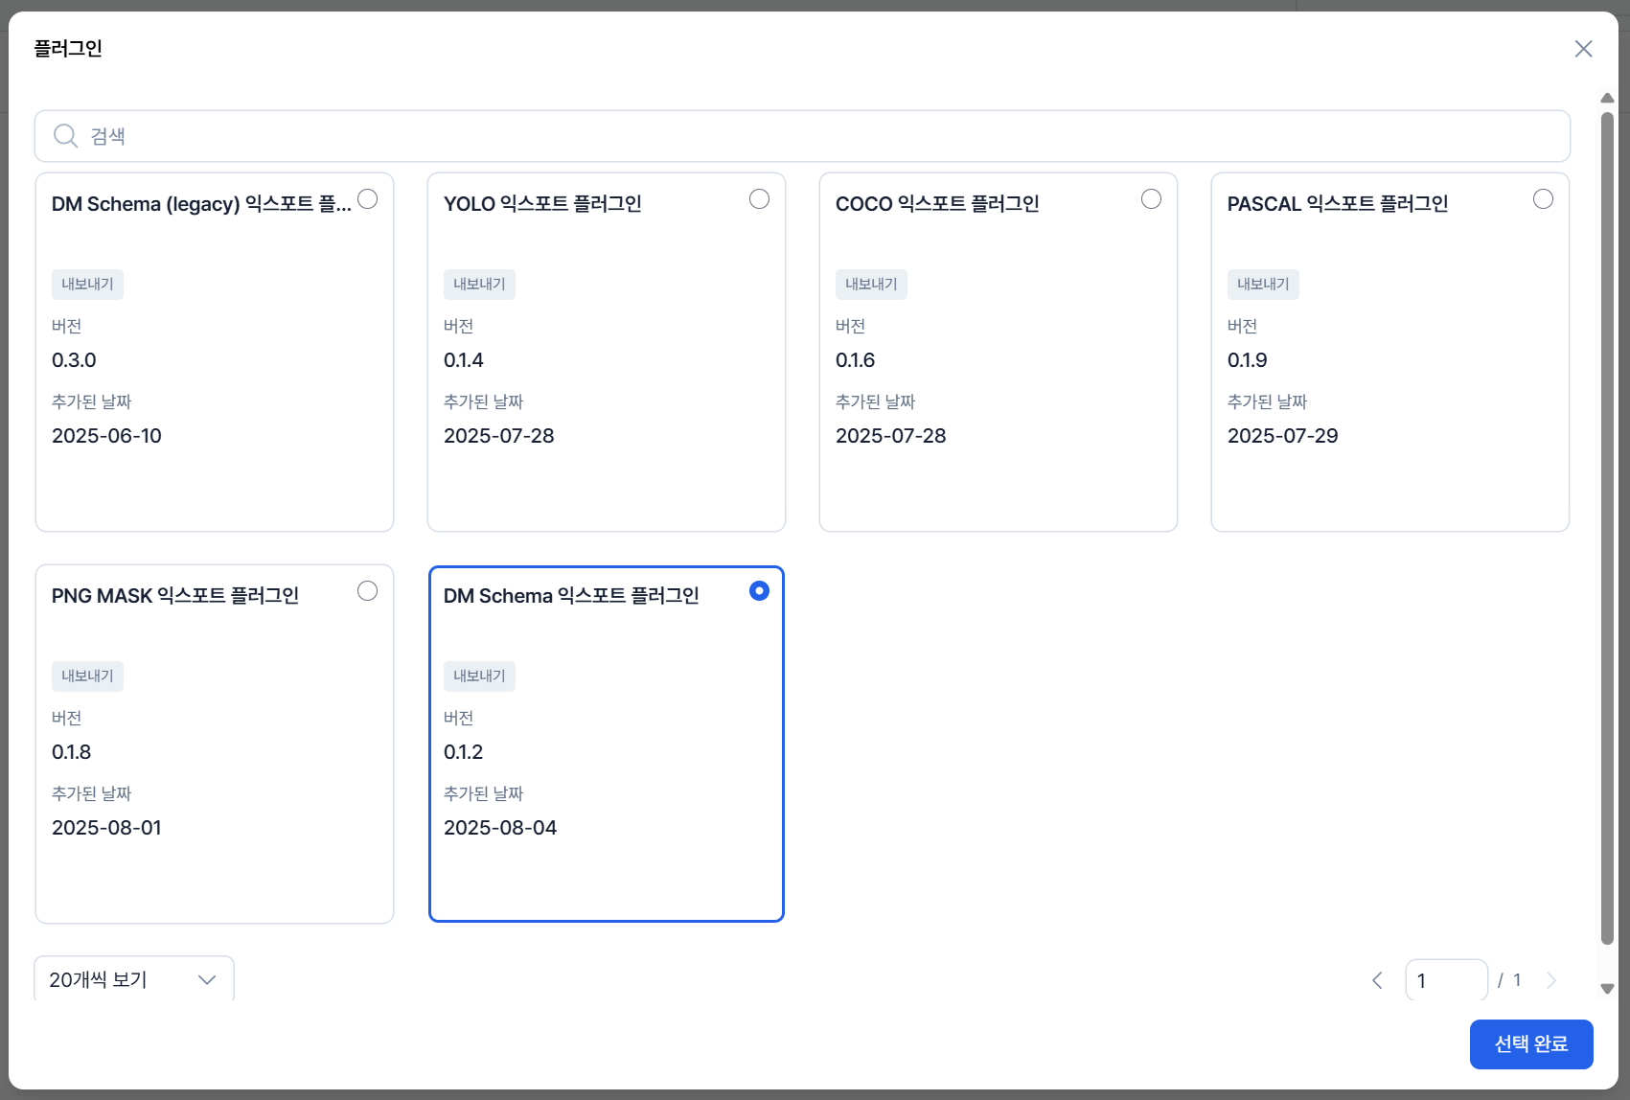The width and height of the screenshot is (1630, 1100).
Task: Click the DM Schema 익스포트 플러그인 title
Action: (x=571, y=596)
